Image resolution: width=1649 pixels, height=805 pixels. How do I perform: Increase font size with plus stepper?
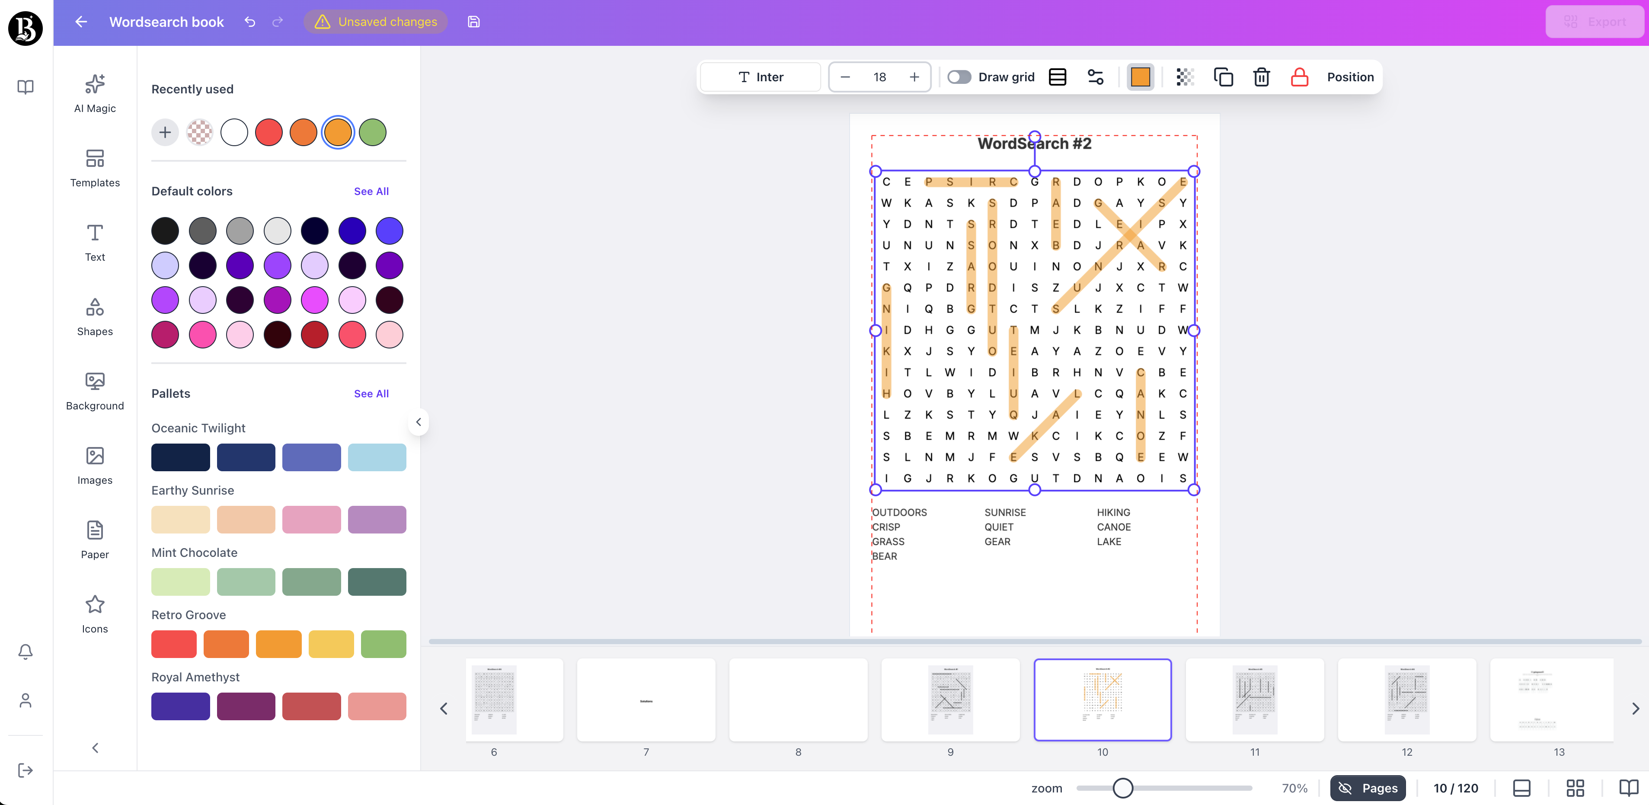click(x=914, y=77)
